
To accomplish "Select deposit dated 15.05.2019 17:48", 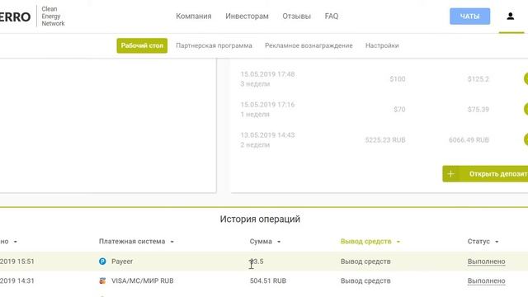I will [267, 79].
